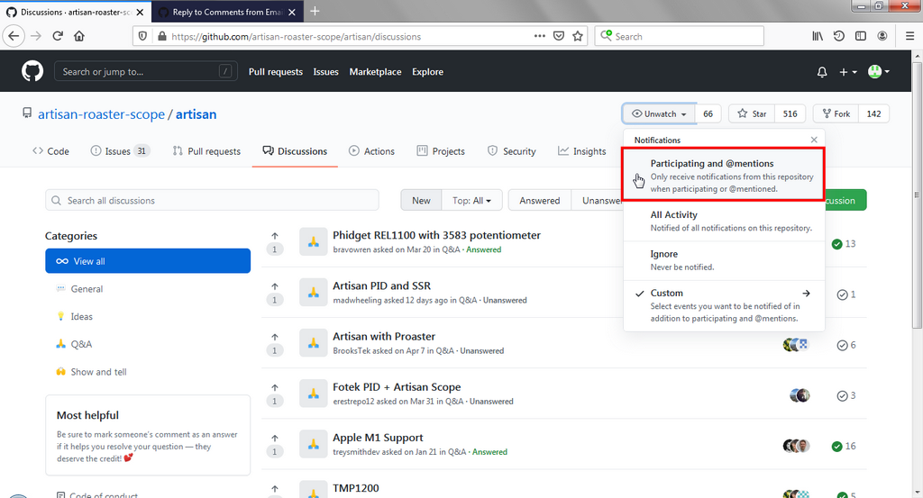This screenshot has height=498, width=923.
Task: Go to the browser home page
Action: click(x=79, y=36)
